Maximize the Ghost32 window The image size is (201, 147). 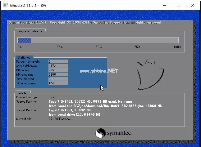pyautogui.click(x=178, y=5)
